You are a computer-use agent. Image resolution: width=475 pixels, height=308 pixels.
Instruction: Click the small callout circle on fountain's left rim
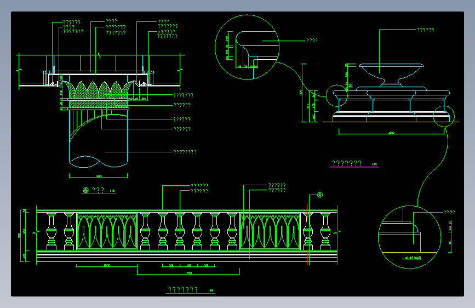[337, 96]
